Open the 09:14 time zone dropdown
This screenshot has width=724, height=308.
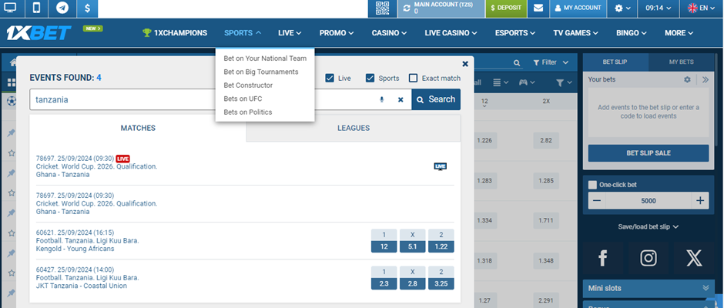(658, 8)
